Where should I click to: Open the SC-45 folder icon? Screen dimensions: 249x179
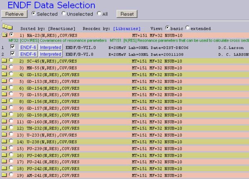coord(4,61)
